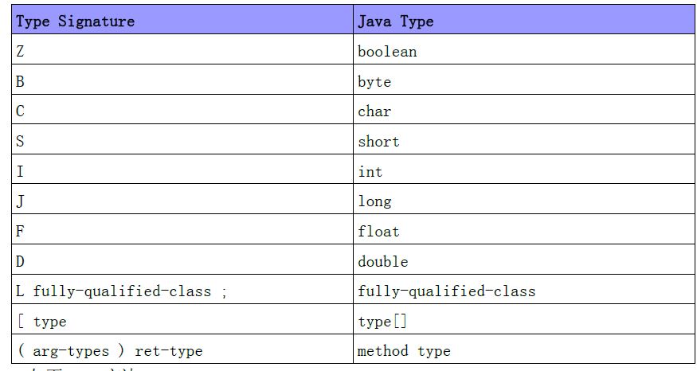This screenshot has height=371, width=697.
Task: Click the Java Type column header
Action: click(396, 21)
